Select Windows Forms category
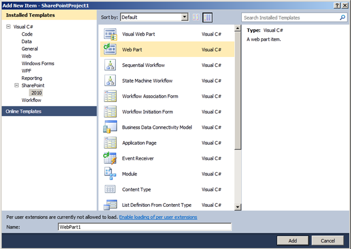Image resolution: width=351 pixels, height=249 pixels. click(x=38, y=64)
